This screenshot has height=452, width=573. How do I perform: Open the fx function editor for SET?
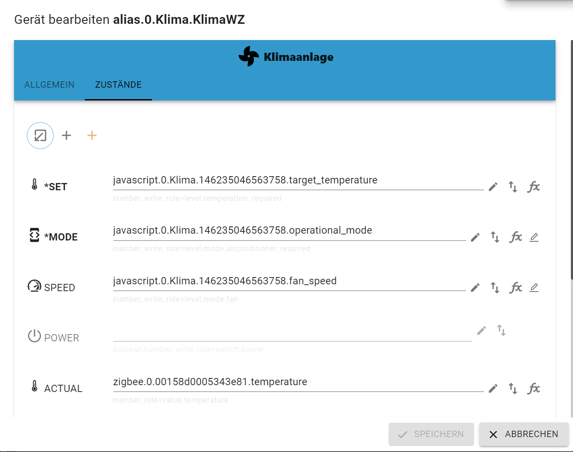[533, 187]
